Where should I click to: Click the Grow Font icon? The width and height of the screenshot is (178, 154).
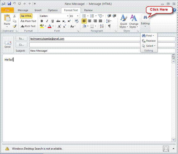pyautogui.click(x=59, y=26)
